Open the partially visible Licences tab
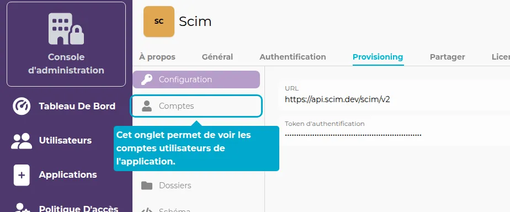The width and height of the screenshot is (510, 212). click(x=501, y=57)
